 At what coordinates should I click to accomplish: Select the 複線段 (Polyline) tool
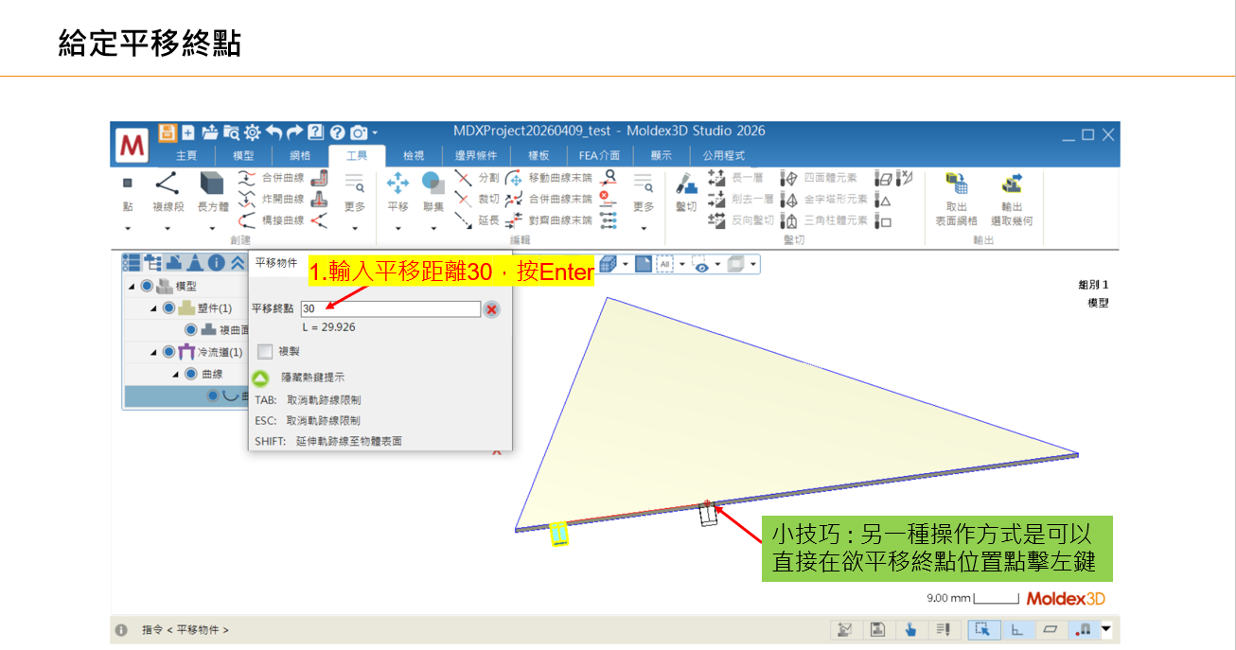pyautogui.click(x=168, y=194)
